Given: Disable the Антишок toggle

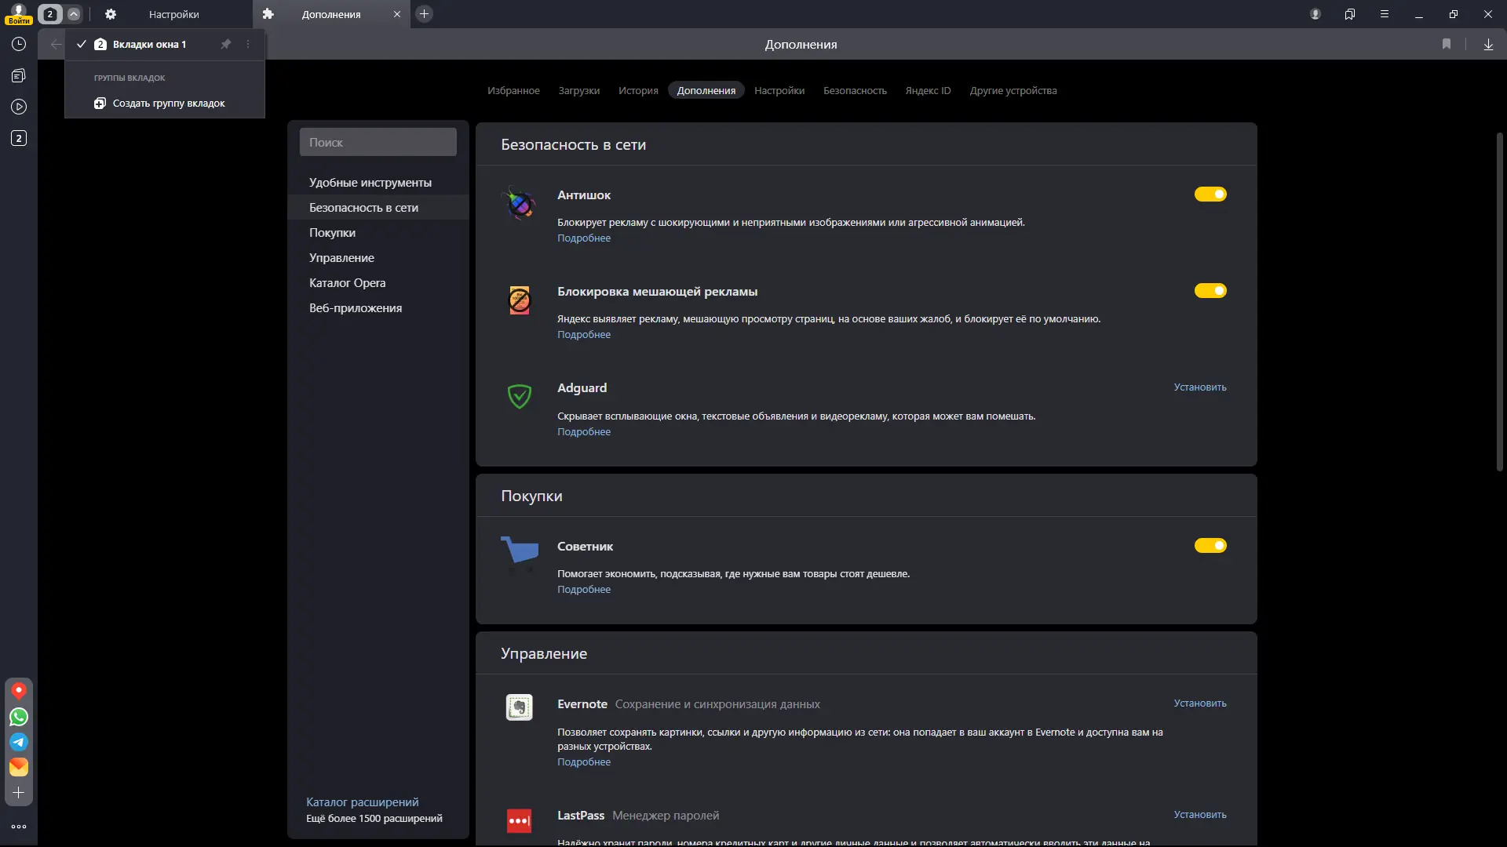Looking at the screenshot, I should click(1210, 194).
